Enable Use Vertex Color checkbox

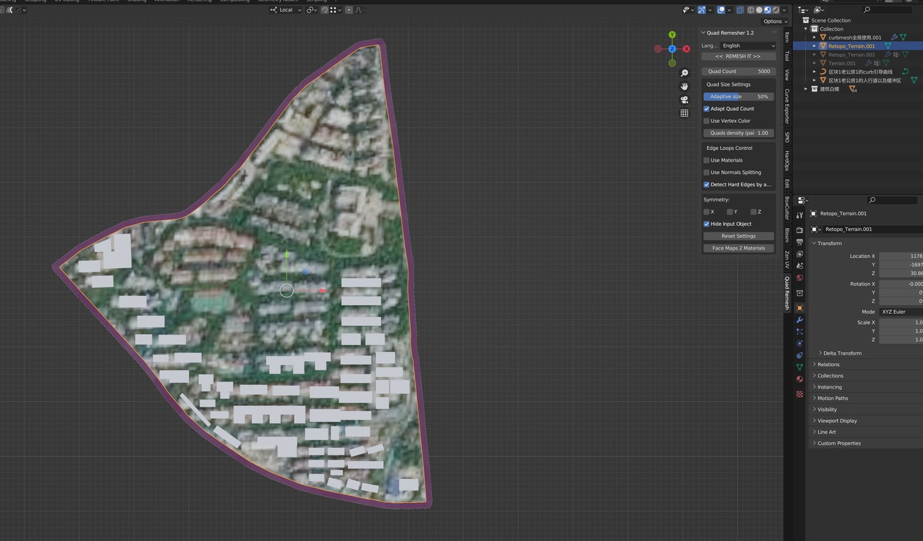[706, 121]
